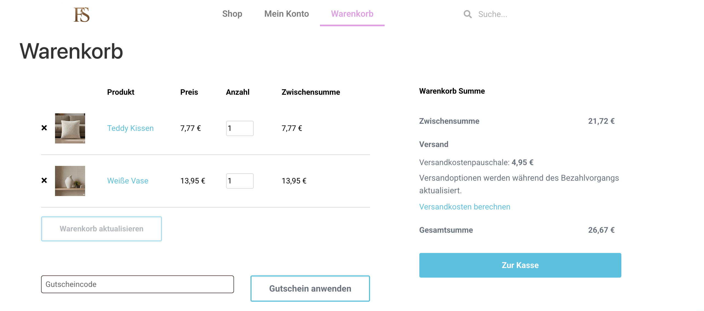The width and height of the screenshot is (704, 311).
Task: Follow the Weiße Vase product link
Action: [128, 181]
